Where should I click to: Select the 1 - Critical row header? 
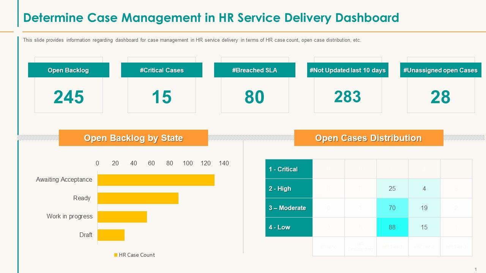coord(289,169)
